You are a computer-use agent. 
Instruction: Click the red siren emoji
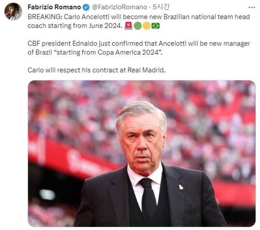point(128,26)
